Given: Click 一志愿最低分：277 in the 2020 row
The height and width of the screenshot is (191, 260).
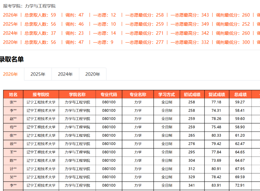Looking at the screenshot, I should coord(145,42).
